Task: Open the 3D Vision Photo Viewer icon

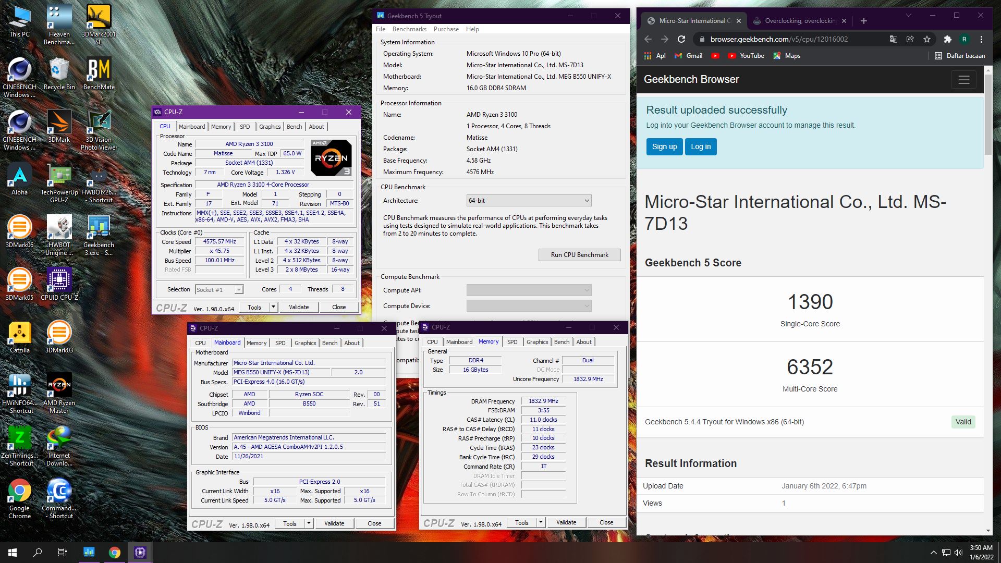Action: tap(99, 130)
